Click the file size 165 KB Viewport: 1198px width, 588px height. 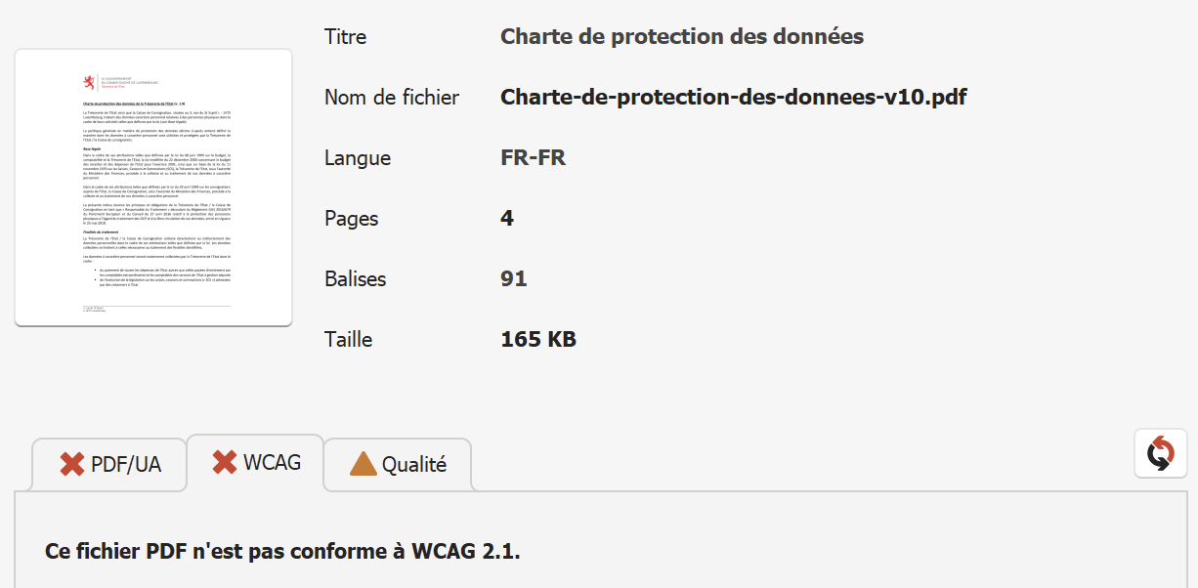pyautogui.click(x=538, y=340)
